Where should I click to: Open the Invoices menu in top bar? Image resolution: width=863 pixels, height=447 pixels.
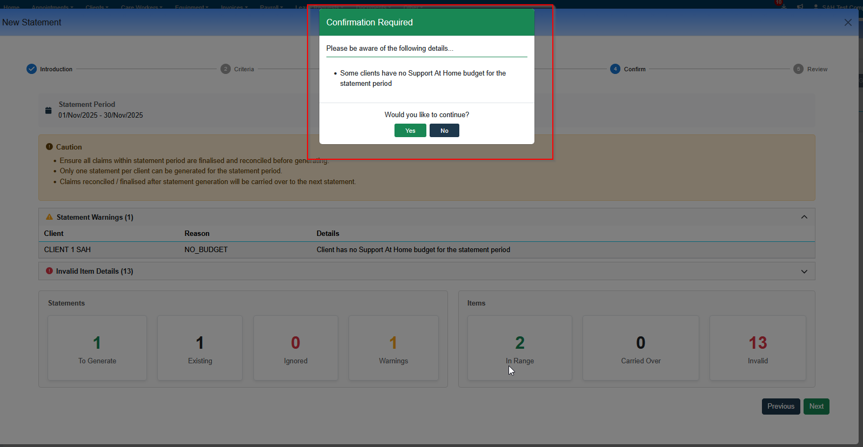pyautogui.click(x=234, y=7)
